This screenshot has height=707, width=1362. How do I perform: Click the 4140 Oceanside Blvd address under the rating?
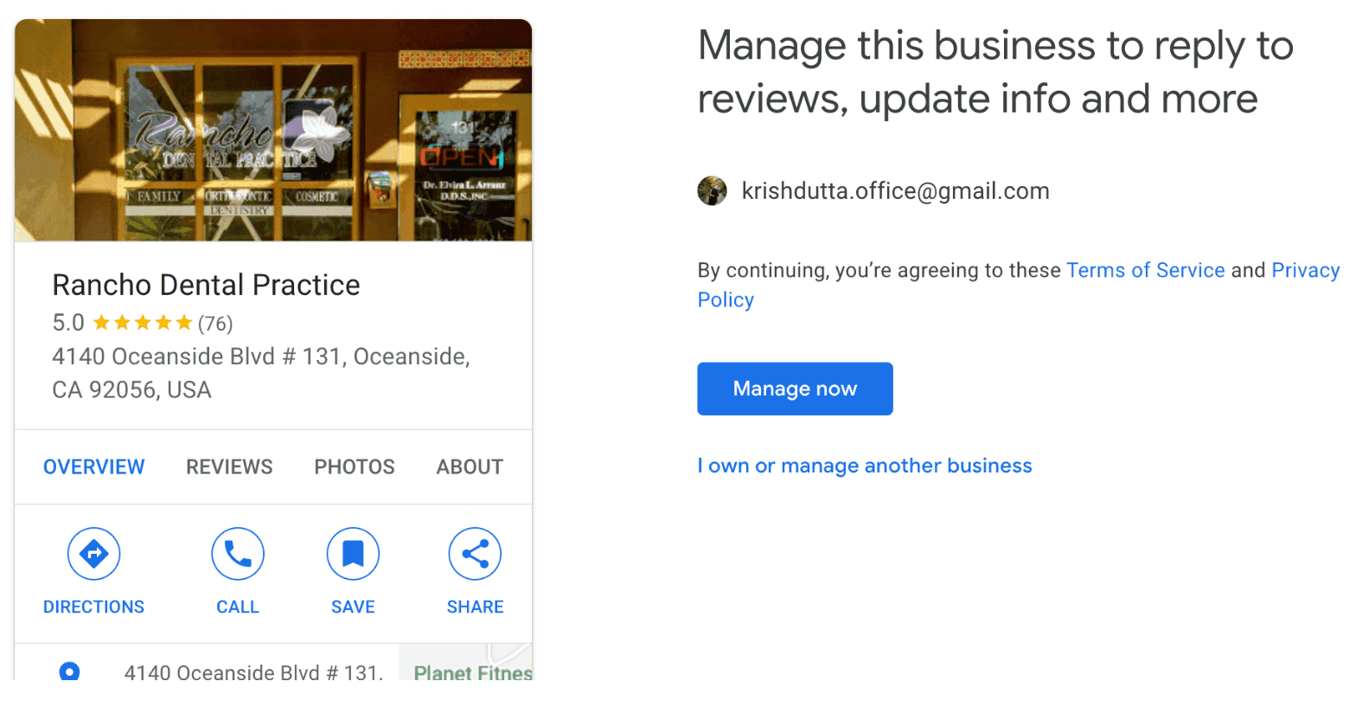click(261, 373)
